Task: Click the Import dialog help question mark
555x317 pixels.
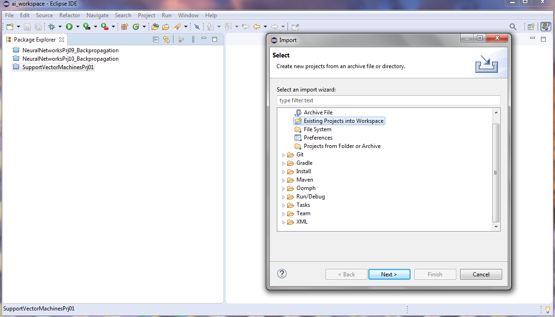Action: click(282, 274)
